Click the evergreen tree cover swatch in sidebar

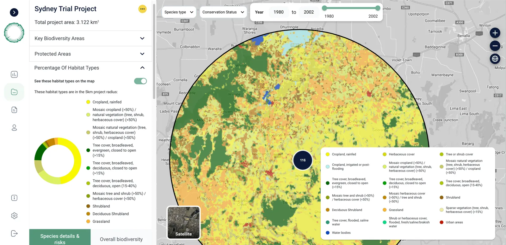tap(88, 150)
